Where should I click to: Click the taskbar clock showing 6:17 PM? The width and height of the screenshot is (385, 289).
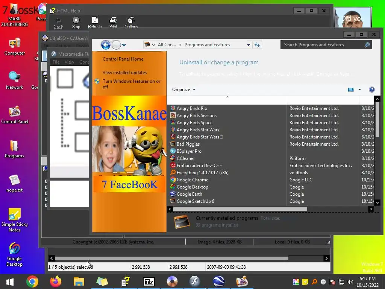tap(367, 282)
